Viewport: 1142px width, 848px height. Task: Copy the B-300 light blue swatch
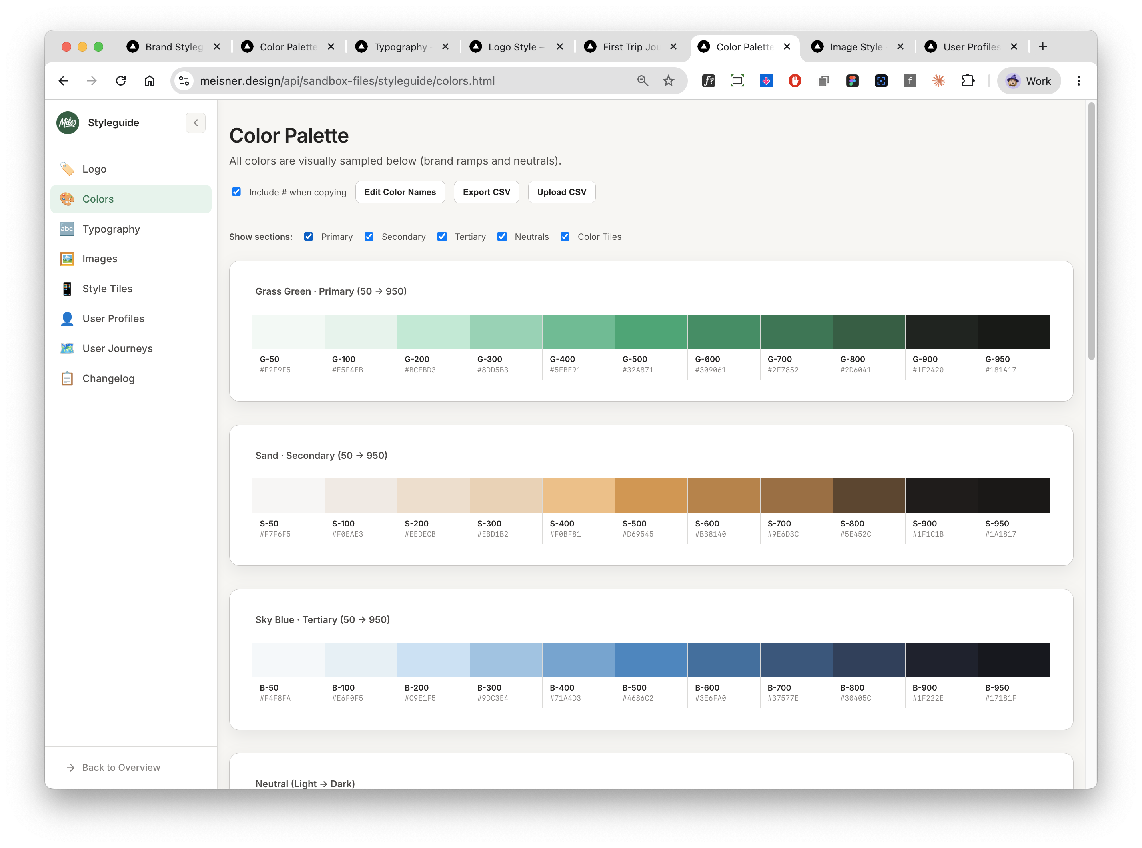click(x=506, y=660)
